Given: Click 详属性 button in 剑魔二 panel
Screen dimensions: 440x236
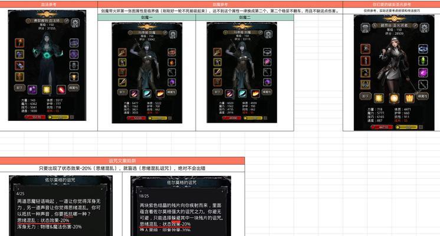Looking at the screenshot, I should 267,92.
